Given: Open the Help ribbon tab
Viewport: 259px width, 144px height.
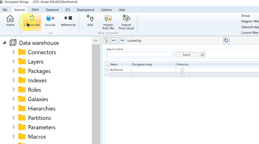Looking at the screenshot, I should [122, 10].
